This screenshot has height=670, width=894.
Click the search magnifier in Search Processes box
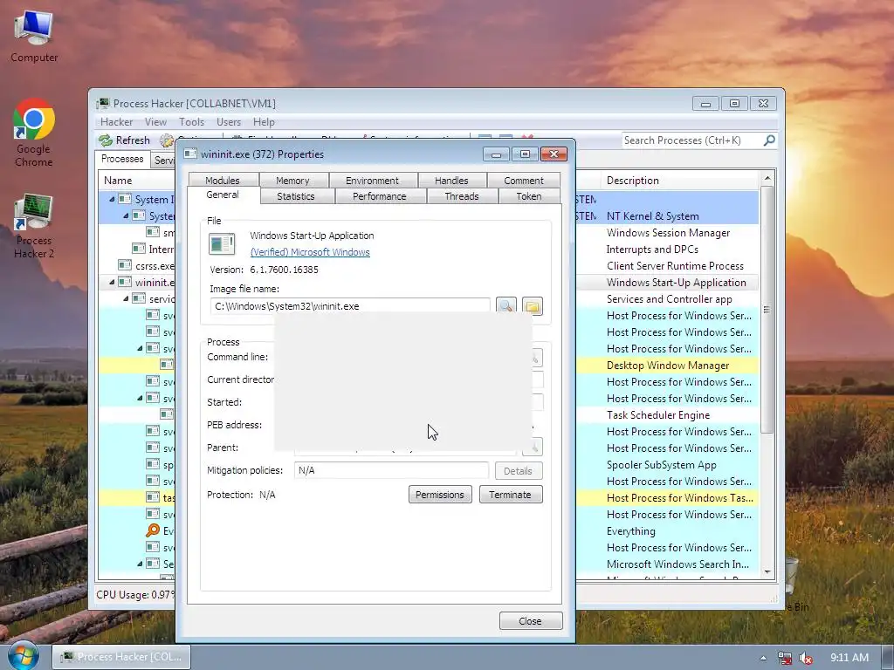click(769, 140)
